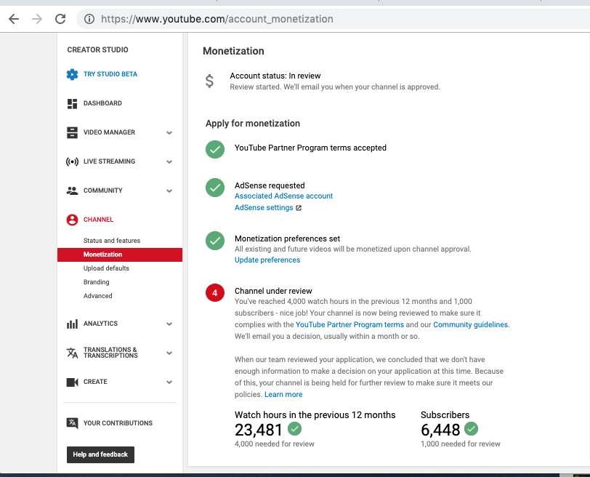Expand the Analytics chevron
Screen dimensions: 590x477
(x=169, y=324)
